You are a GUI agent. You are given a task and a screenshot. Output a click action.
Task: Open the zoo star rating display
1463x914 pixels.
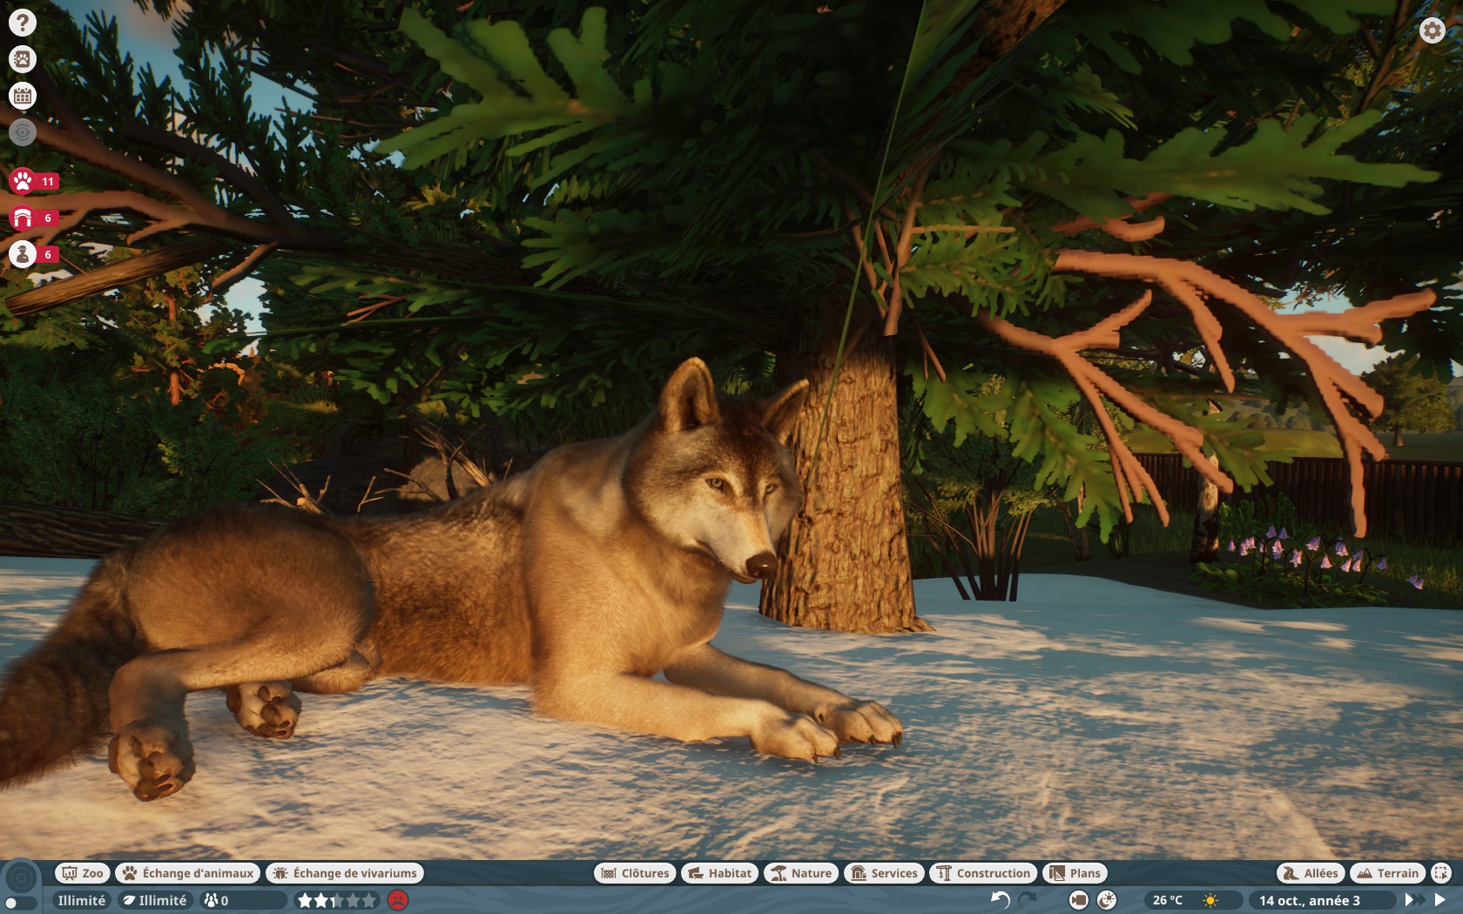(x=337, y=900)
